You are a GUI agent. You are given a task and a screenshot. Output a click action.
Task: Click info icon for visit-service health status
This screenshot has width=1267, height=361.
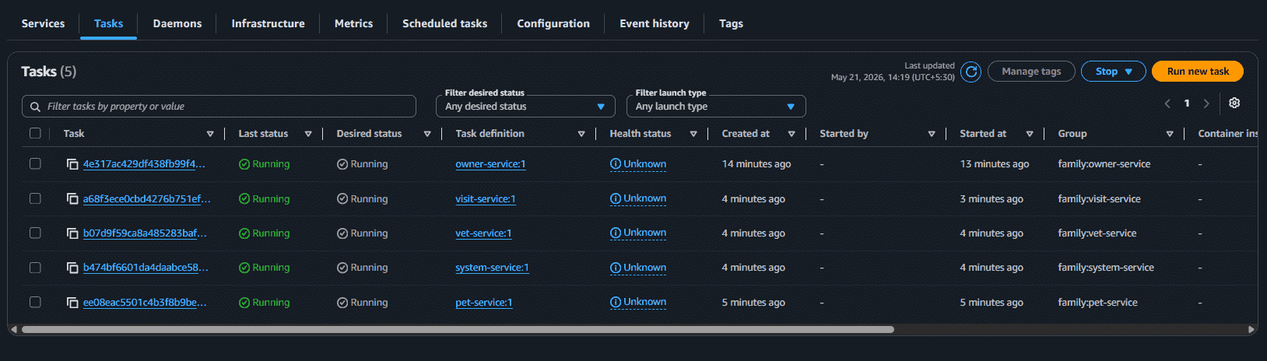coord(616,198)
